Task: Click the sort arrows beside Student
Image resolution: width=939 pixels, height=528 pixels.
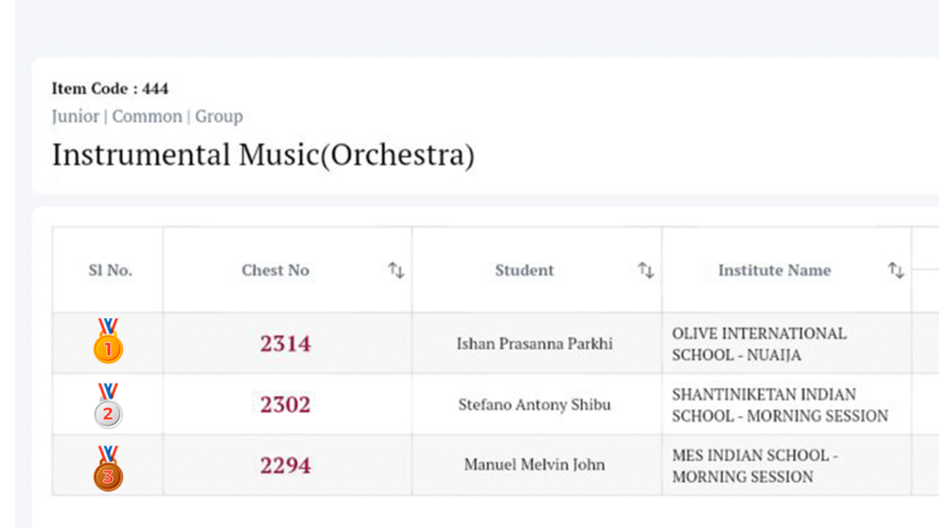Action: tap(646, 270)
